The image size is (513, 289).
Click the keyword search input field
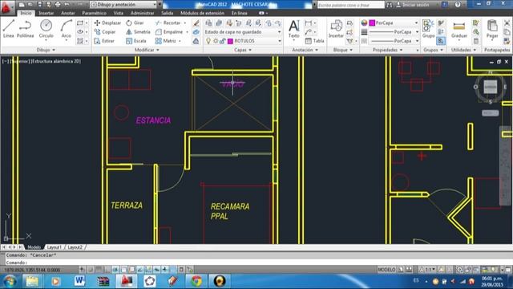click(350, 5)
